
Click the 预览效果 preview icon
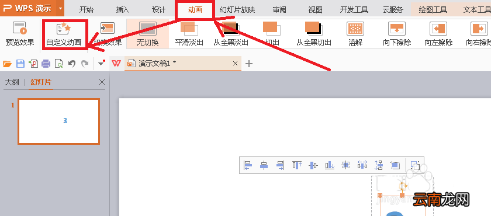point(20,34)
